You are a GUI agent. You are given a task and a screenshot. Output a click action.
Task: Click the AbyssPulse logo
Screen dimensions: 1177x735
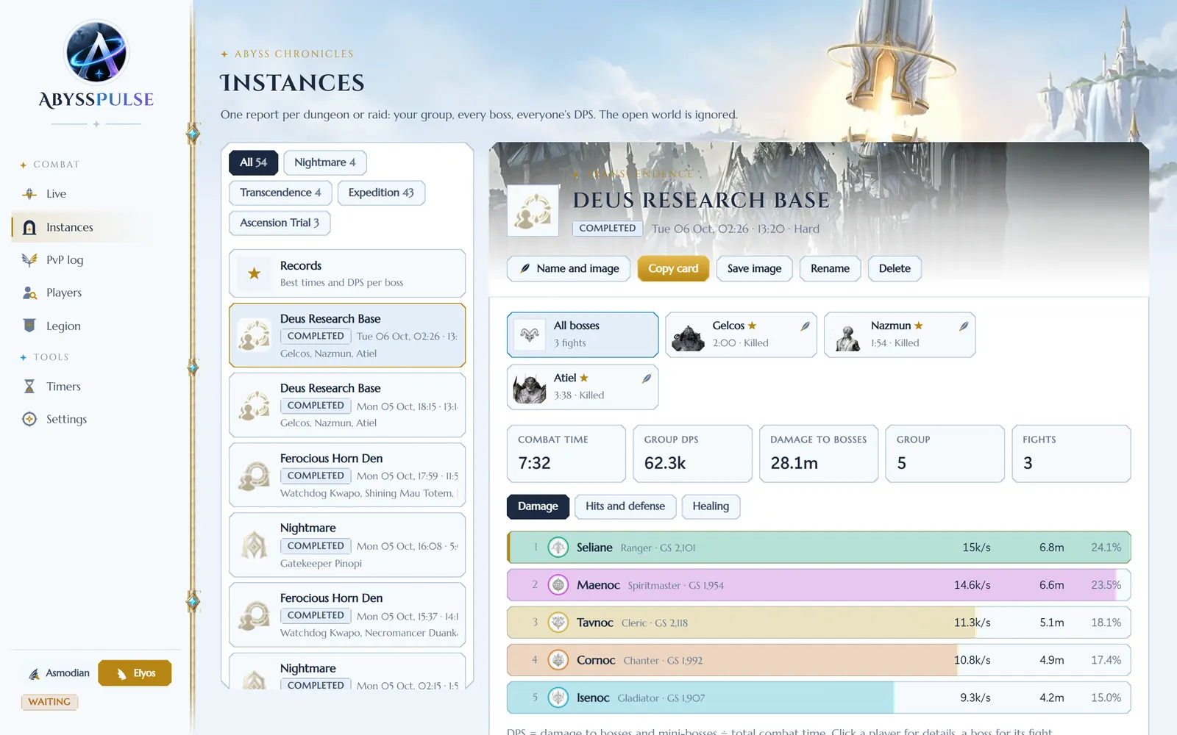point(96,65)
